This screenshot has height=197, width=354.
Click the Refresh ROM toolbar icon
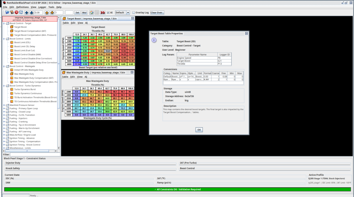[x=21, y=12]
